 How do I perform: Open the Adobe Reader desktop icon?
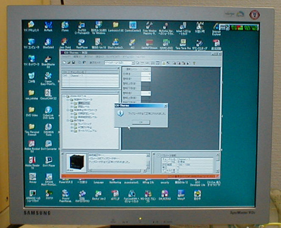tap(32, 163)
